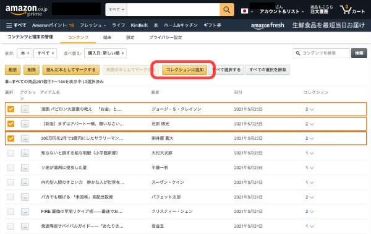This screenshot has height=234, width=371.
Task: Click the amazon fresh banner logo
Action: click(267, 25)
